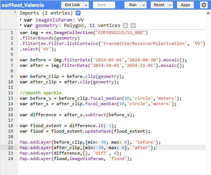Open the Get Link dropdown arrow
The width and height of the screenshot is (211, 175).
pyautogui.click(x=86, y=5)
